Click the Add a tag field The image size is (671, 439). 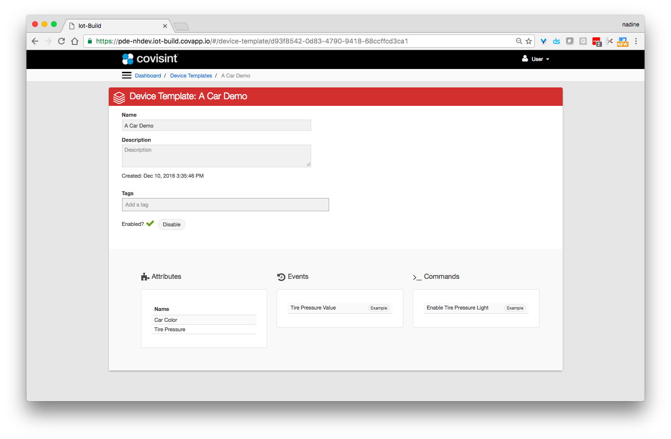pos(225,205)
